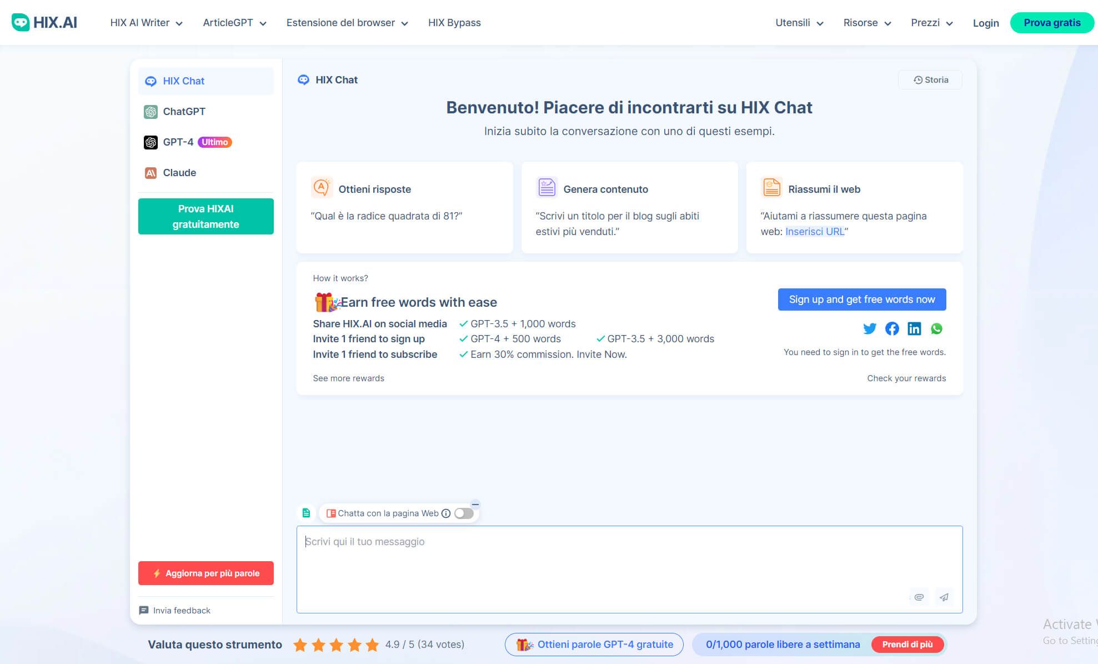Viewport: 1098px width, 664px height.
Task: Rate the tool with the first star
Action: pos(300,645)
